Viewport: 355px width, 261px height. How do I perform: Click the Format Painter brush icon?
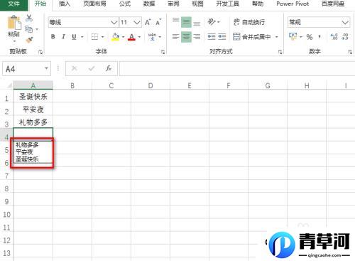click(x=29, y=40)
